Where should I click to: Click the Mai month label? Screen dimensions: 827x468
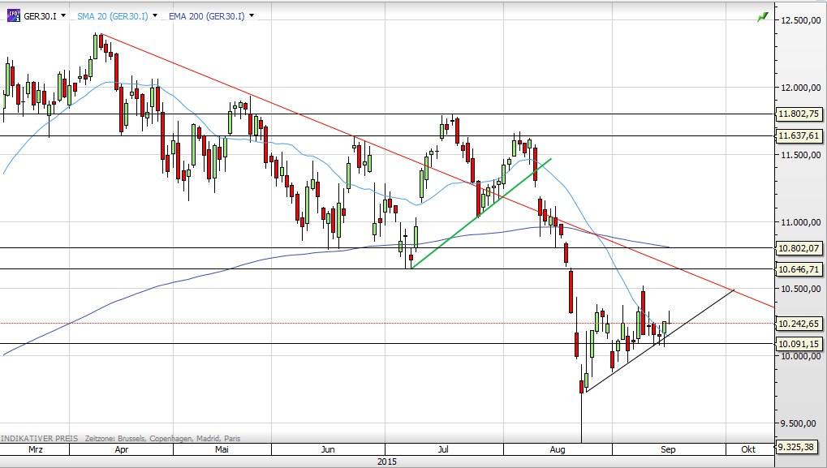(222, 449)
